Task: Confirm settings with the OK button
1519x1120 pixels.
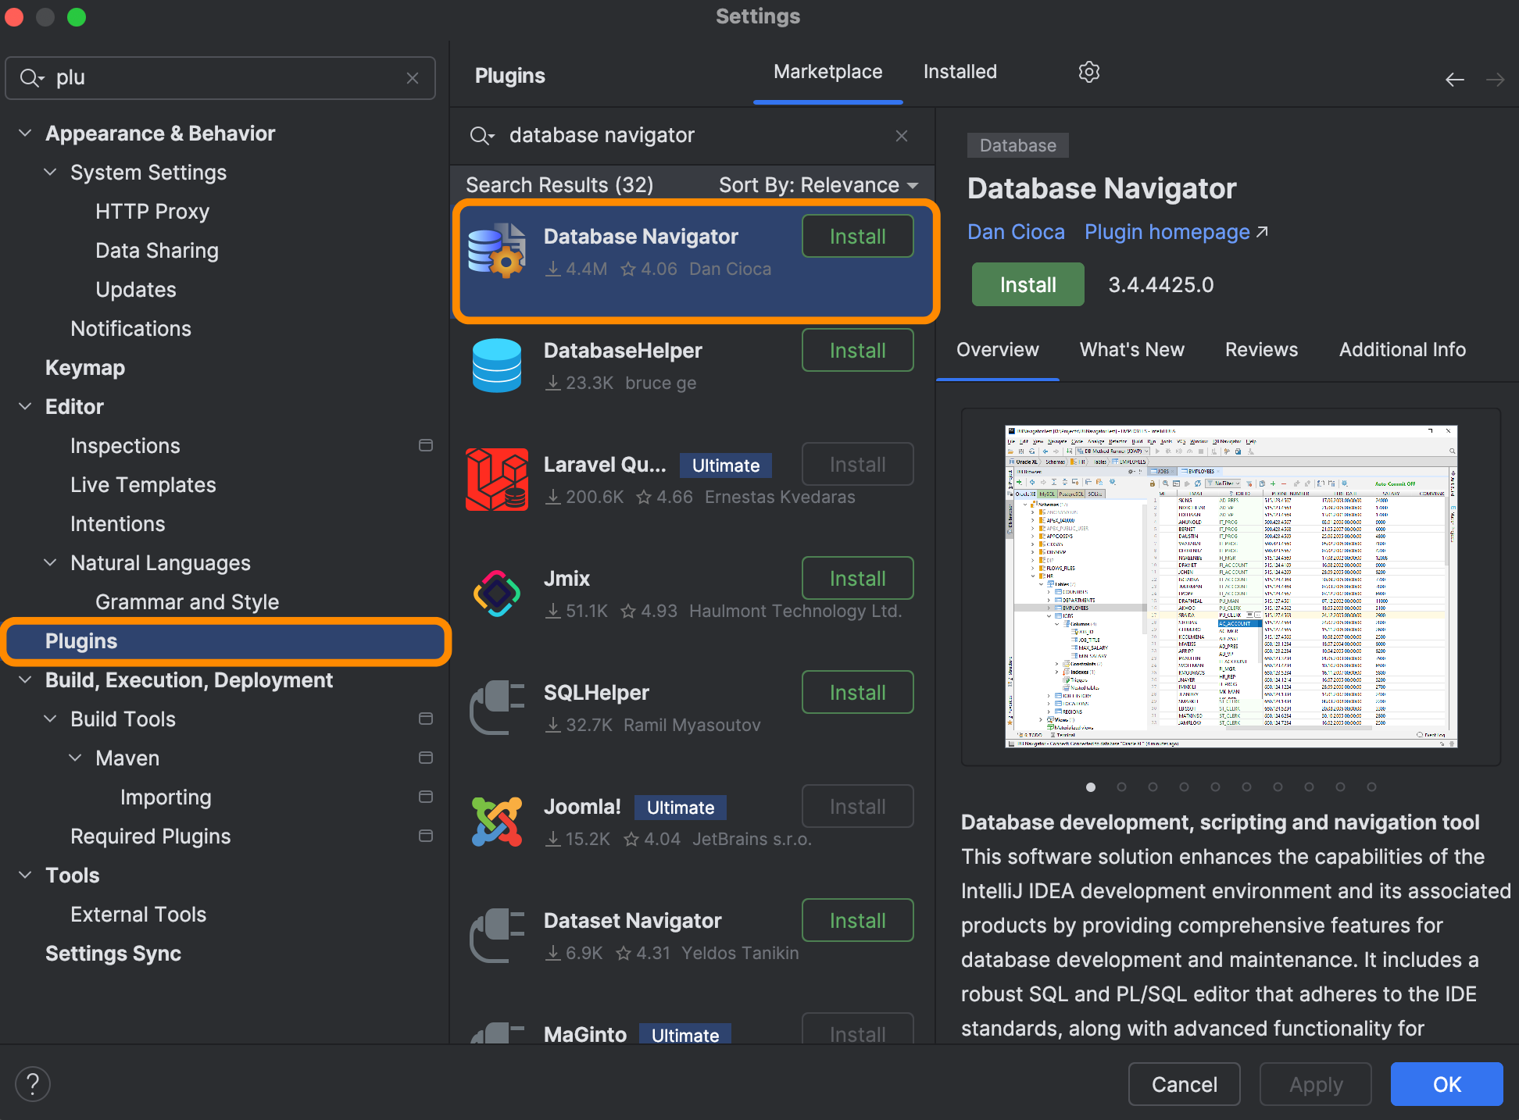Action: tap(1446, 1084)
